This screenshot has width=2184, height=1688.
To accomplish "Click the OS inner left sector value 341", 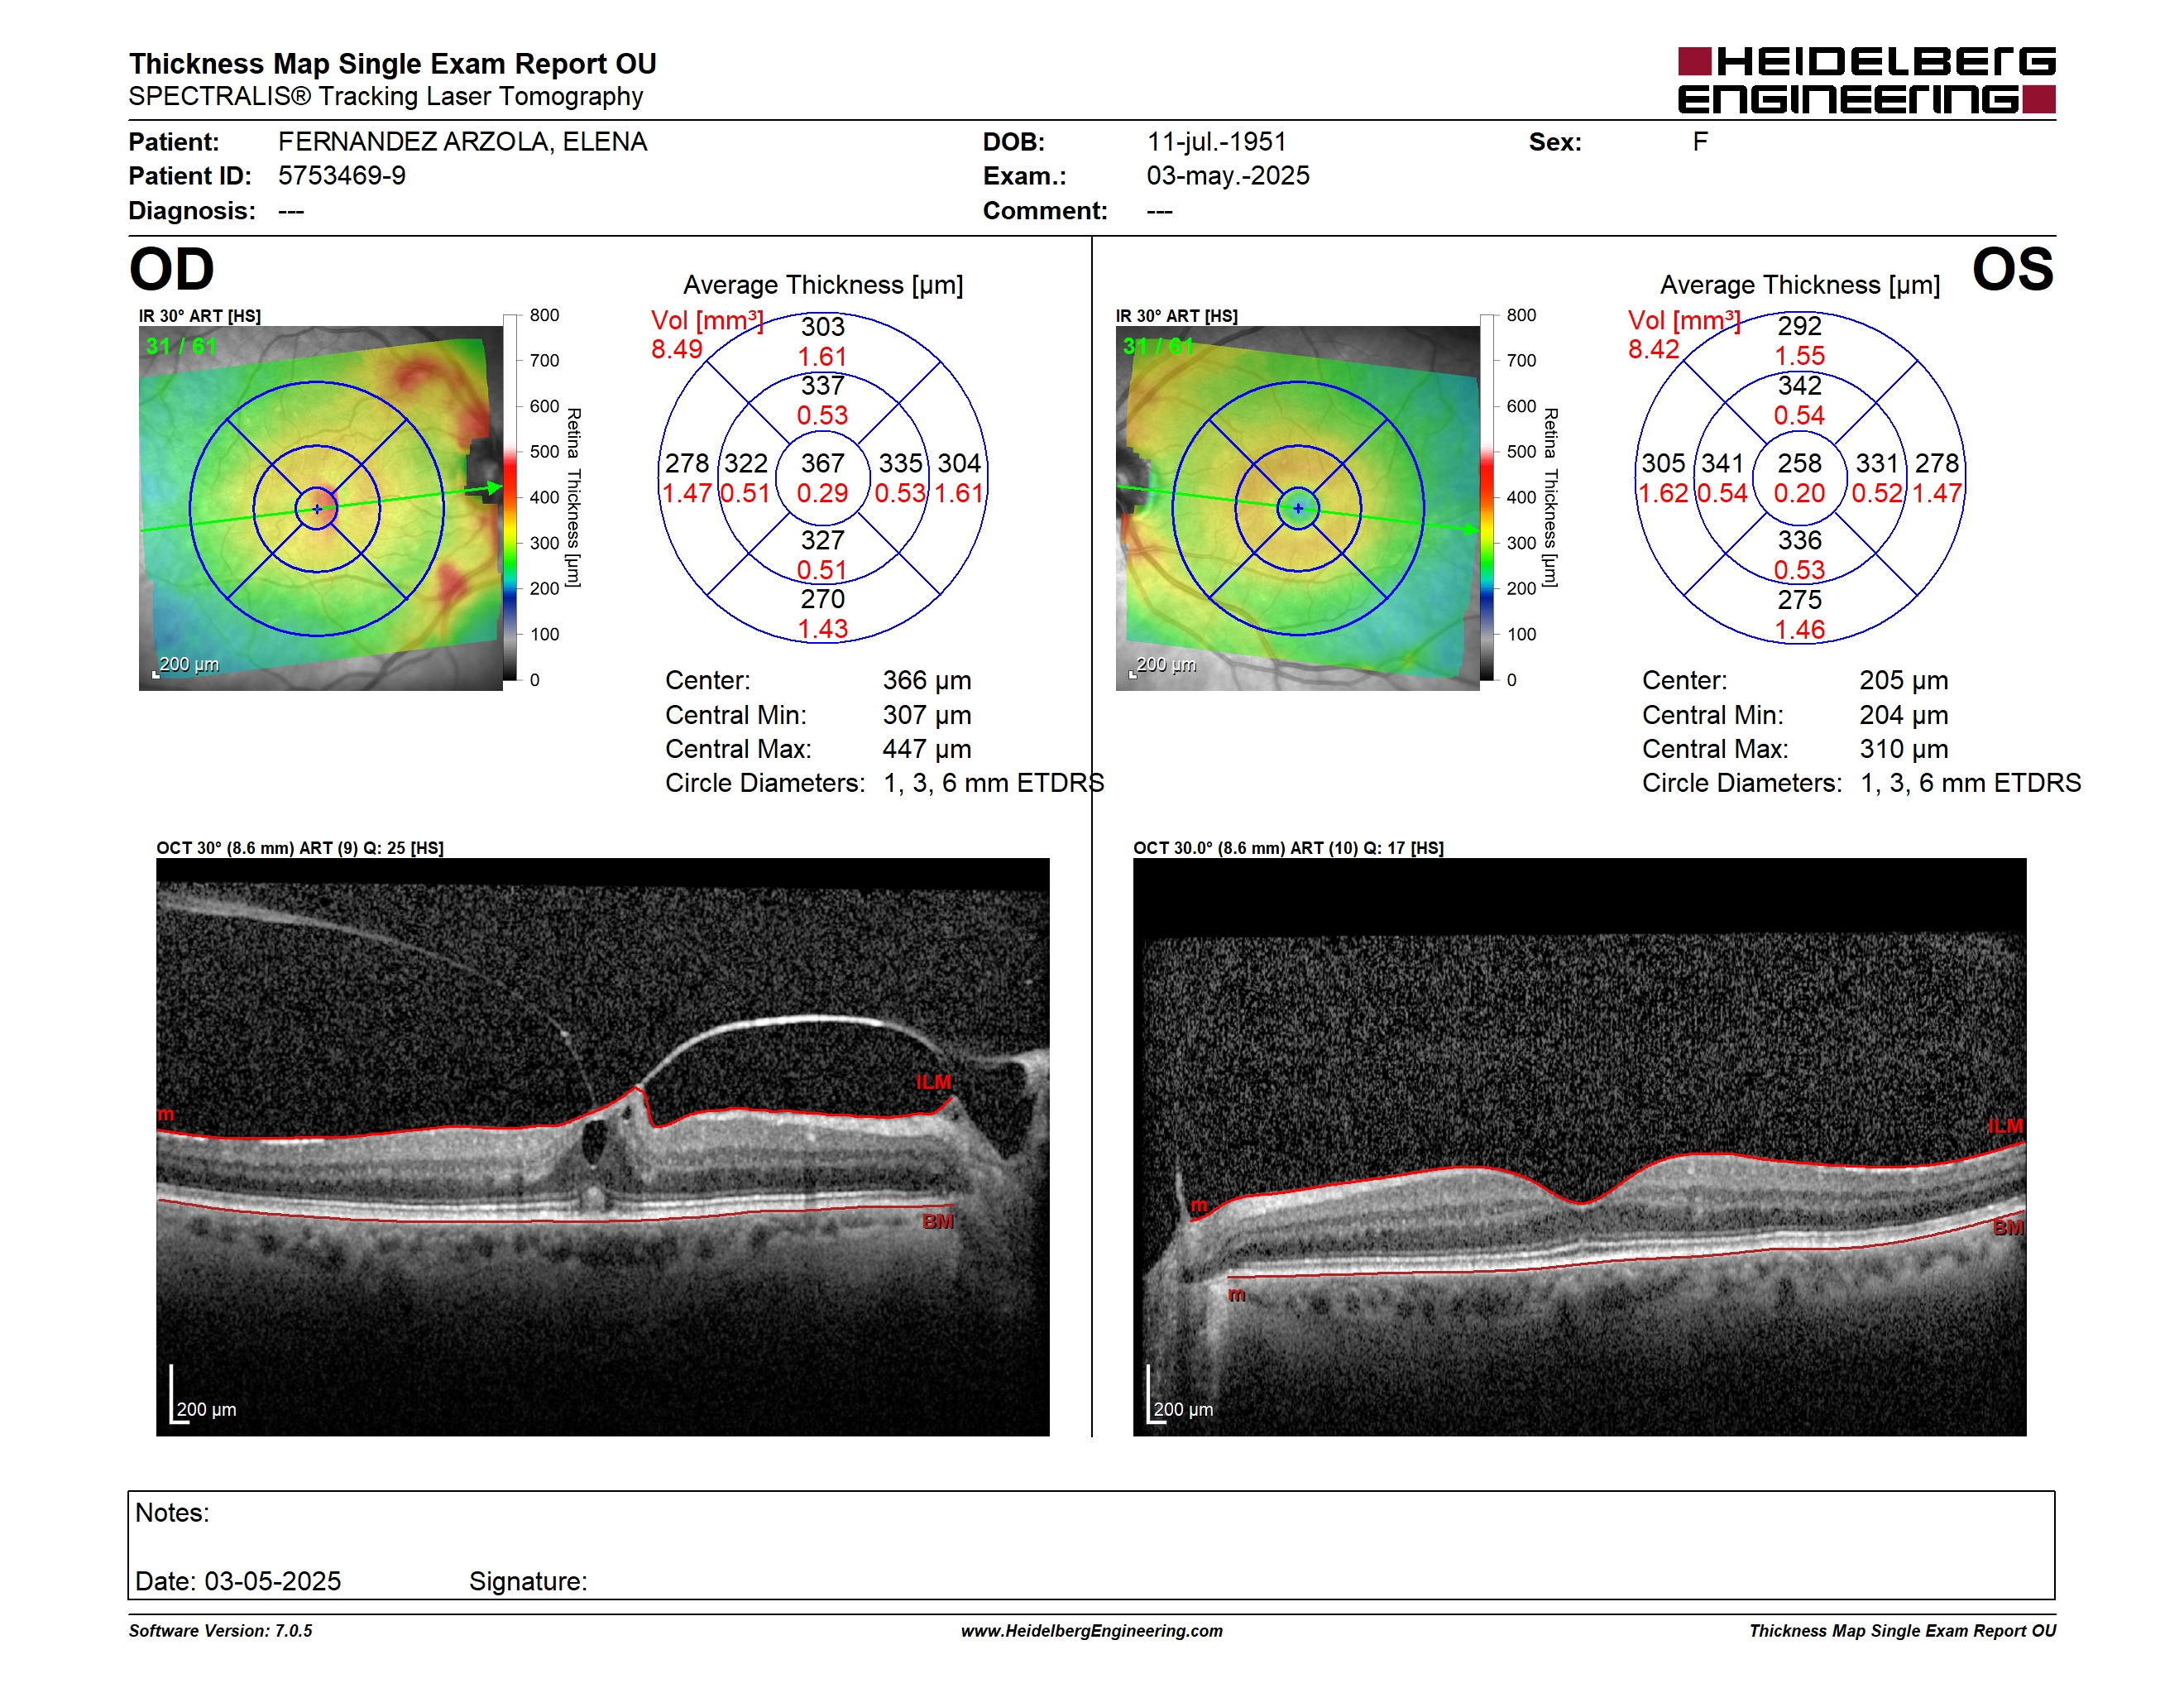I will click(x=1723, y=463).
